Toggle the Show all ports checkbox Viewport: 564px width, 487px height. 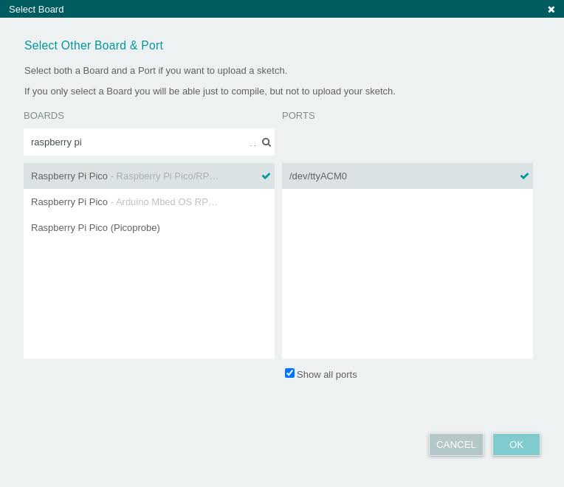point(289,373)
